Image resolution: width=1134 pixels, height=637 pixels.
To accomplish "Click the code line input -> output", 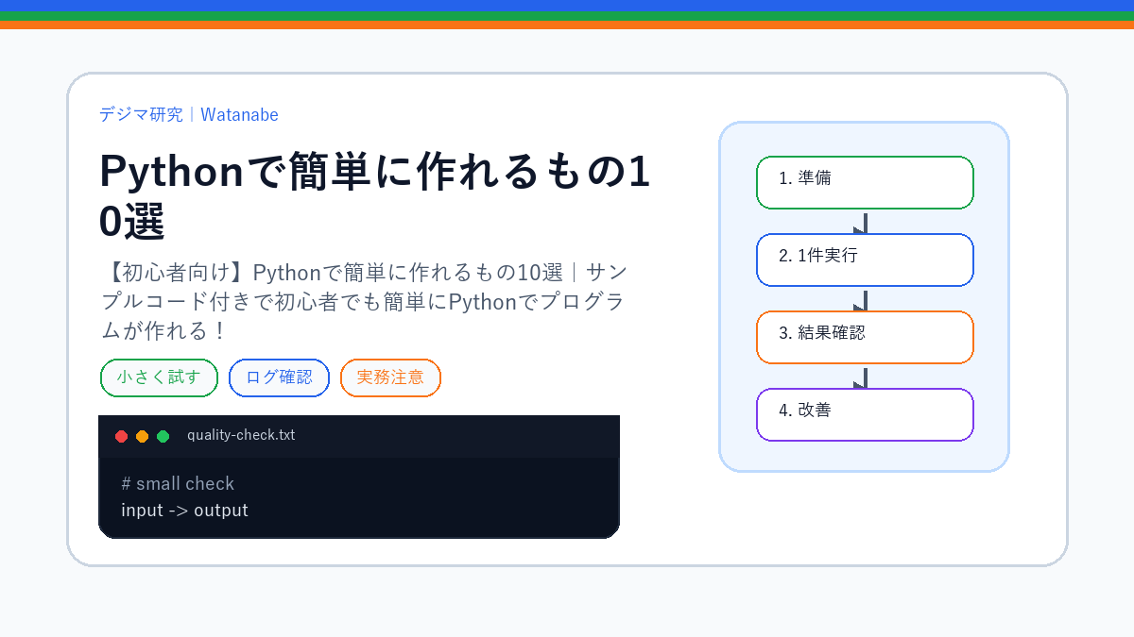I will [x=184, y=511].
